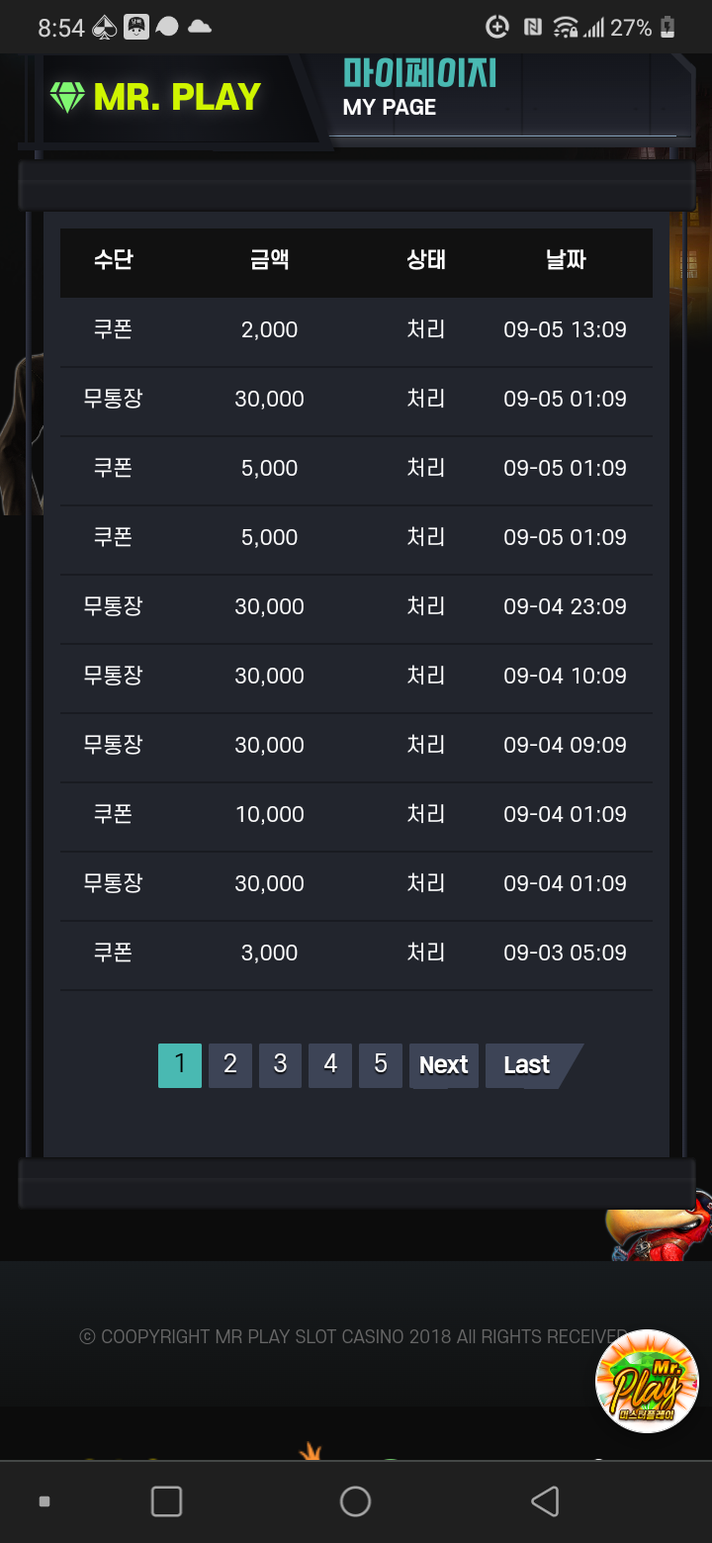Go to page 2 of the history
The image size is (712, 1543).
(x=230, y=1065)
